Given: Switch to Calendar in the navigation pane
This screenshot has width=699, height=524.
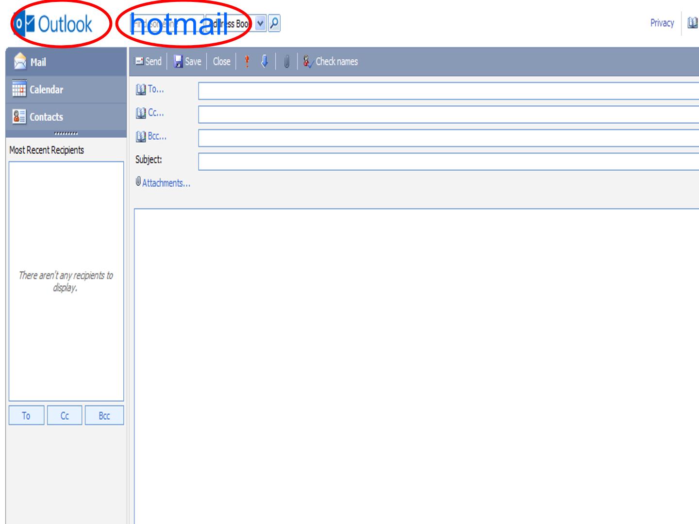Looking at the screenshot, I should (x=66, y=89).
